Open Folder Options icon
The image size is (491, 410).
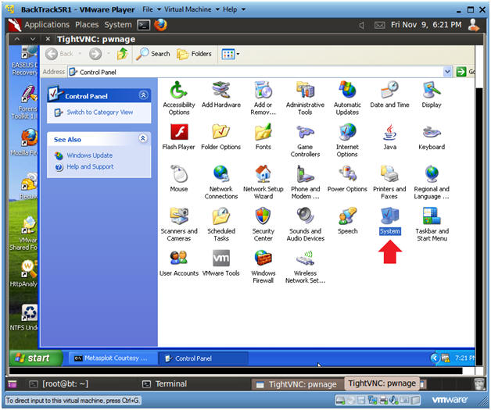[221, 137]
